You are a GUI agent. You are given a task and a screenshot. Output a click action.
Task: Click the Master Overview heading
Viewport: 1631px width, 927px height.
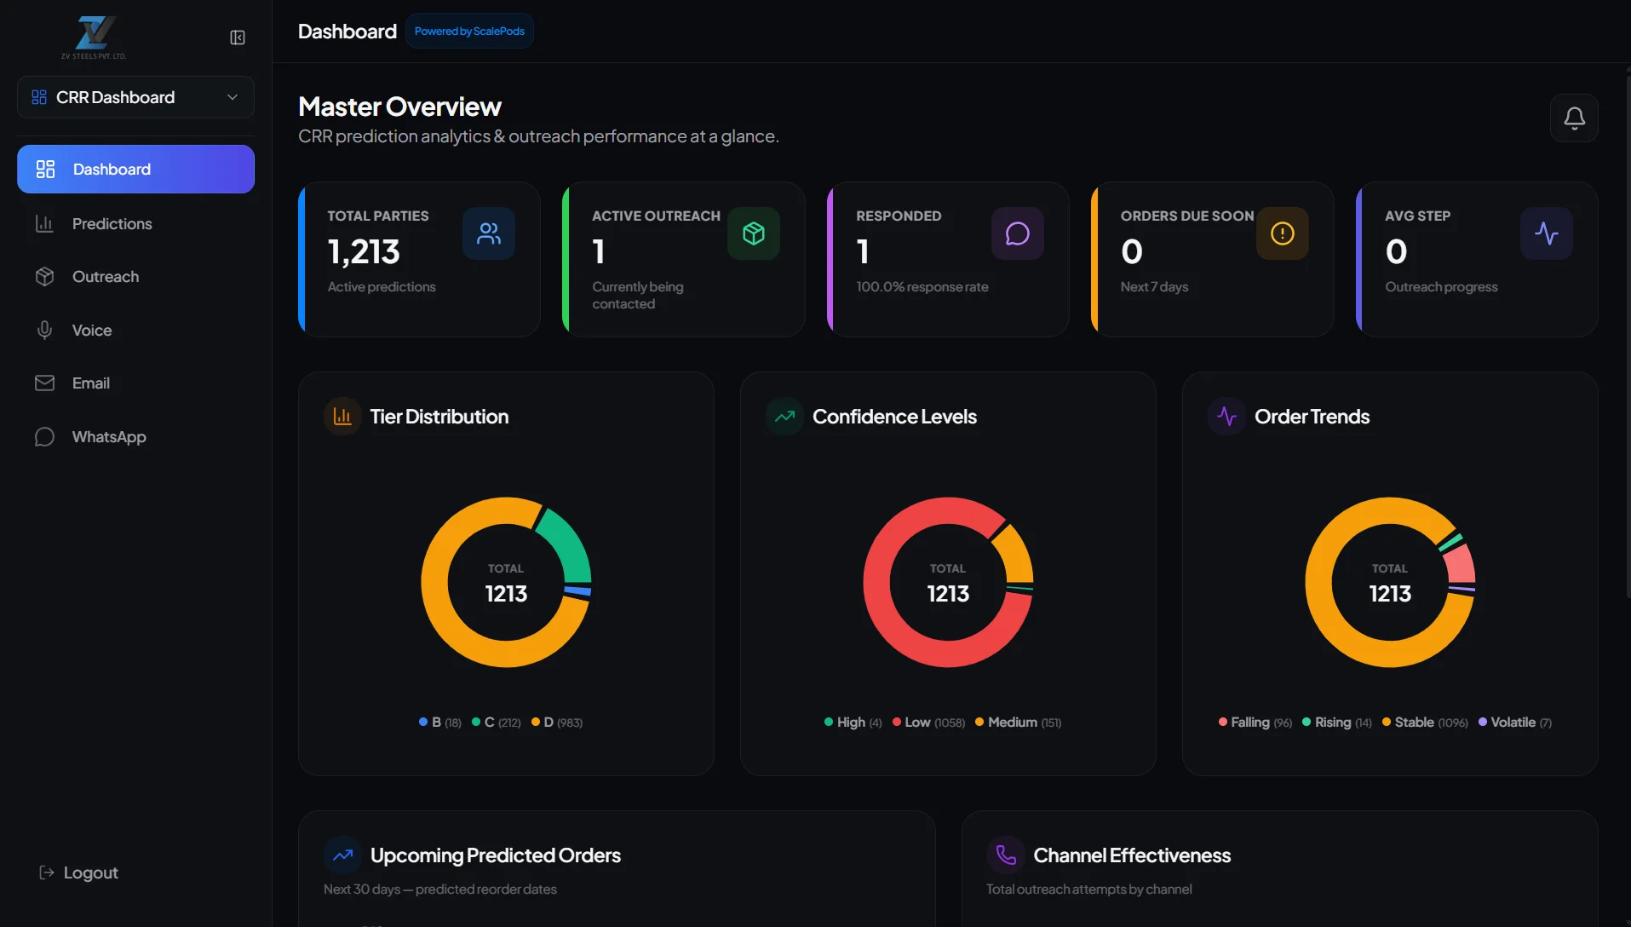[x=399, y=107]
